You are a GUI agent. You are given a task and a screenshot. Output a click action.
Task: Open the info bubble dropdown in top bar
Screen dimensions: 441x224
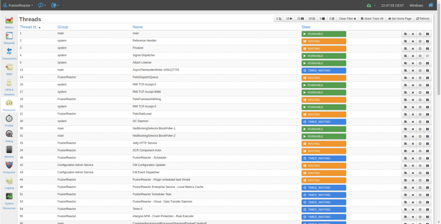pos(42,5)
